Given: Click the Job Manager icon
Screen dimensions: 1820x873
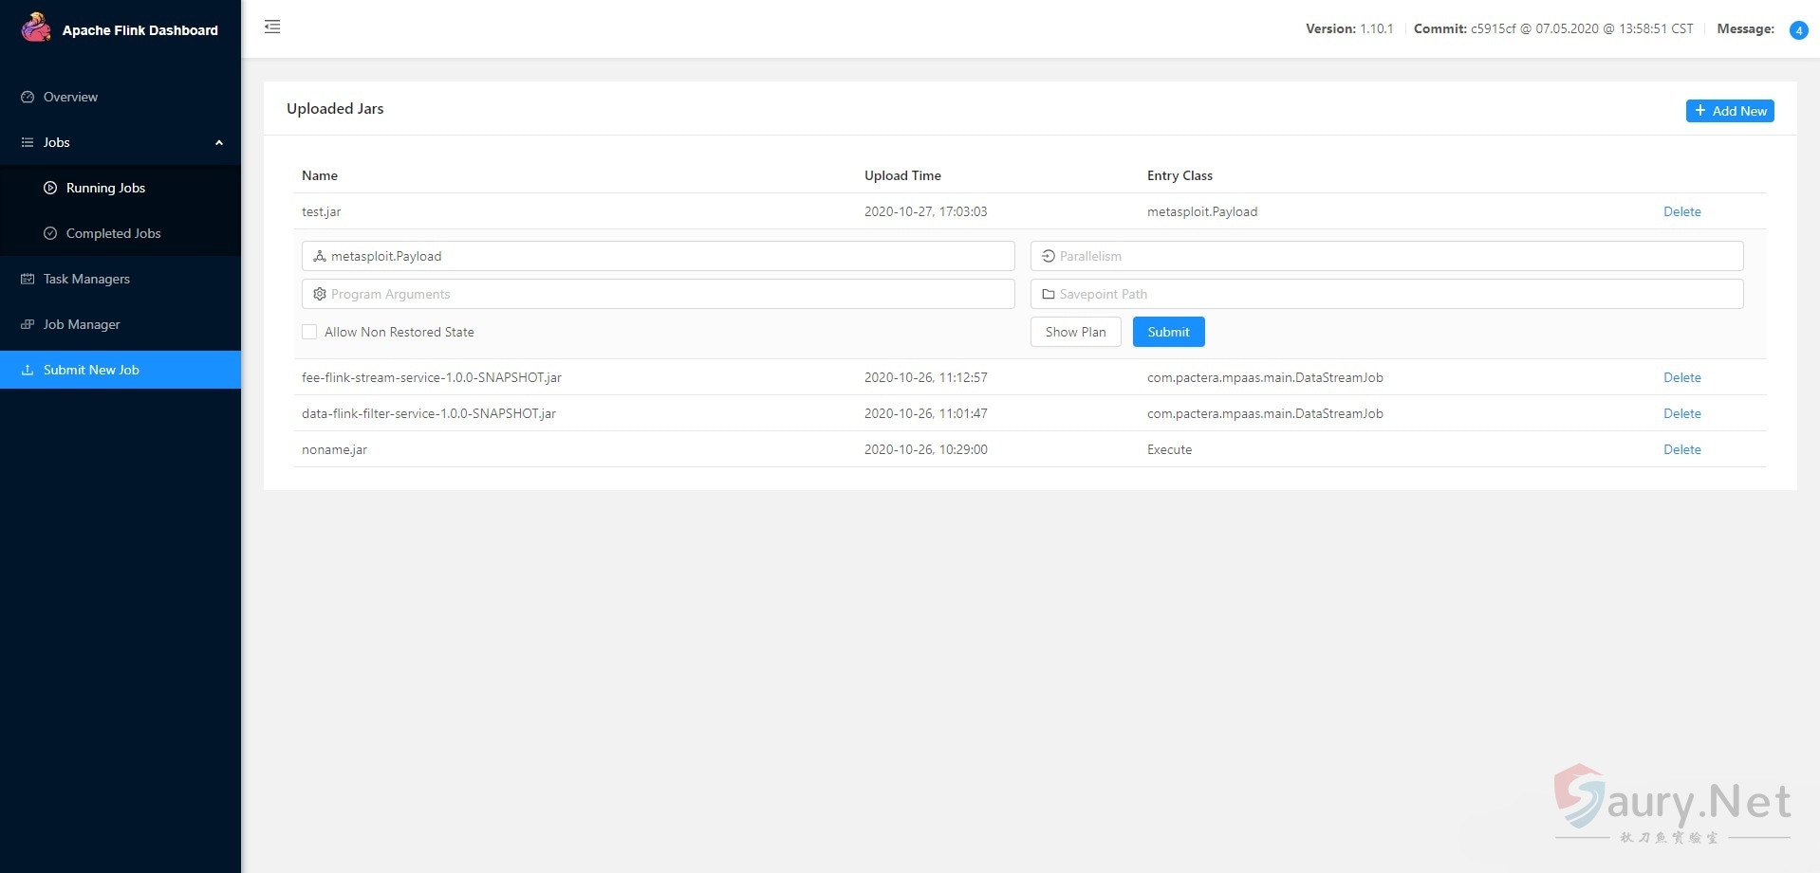Looking at the screenshot, I should coord(28,324).
